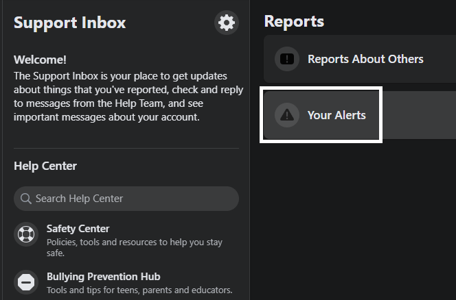Click the text 'Tools and tips for teens'
This screenshot has height=300, width=456.
tap(93, 290)
